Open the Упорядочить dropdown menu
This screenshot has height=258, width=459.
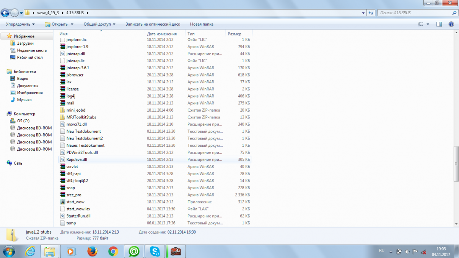coord(20,24)
